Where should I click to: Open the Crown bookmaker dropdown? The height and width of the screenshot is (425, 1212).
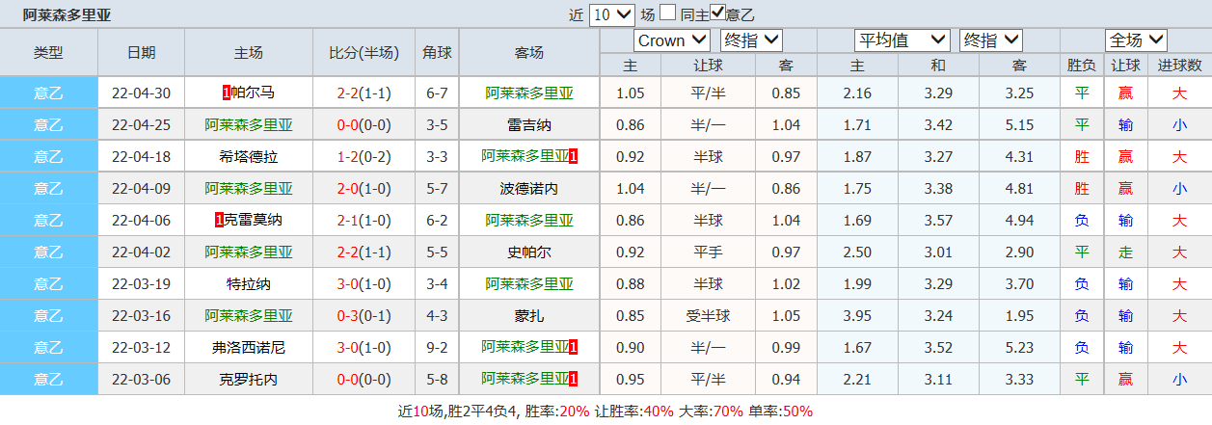pyautogui.click(x=671, y=40)
